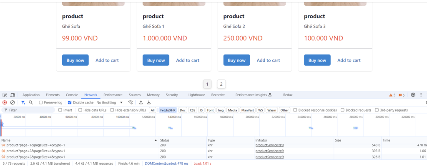Clear the network log
This screenshot has height=166, width=427.
click(12, 102)
